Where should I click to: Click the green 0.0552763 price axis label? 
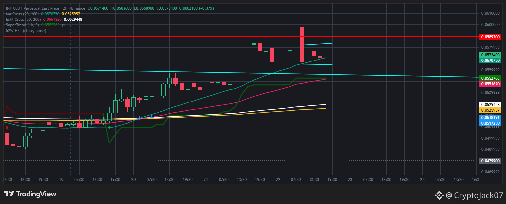tap(490, 78)
